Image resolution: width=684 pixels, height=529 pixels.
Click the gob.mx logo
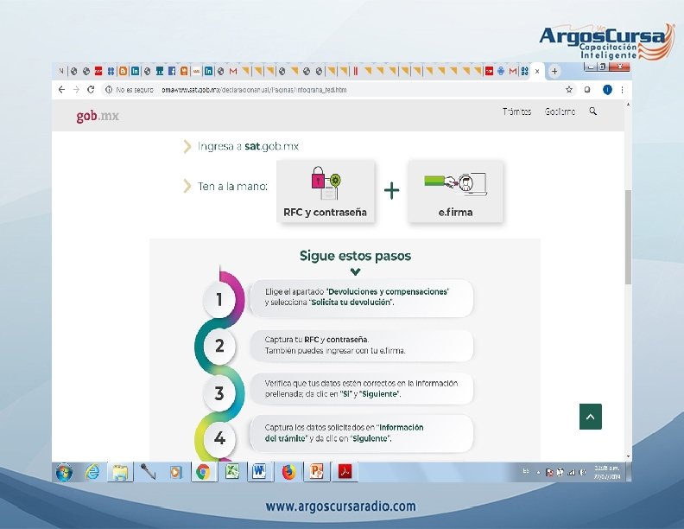[98, 116]
